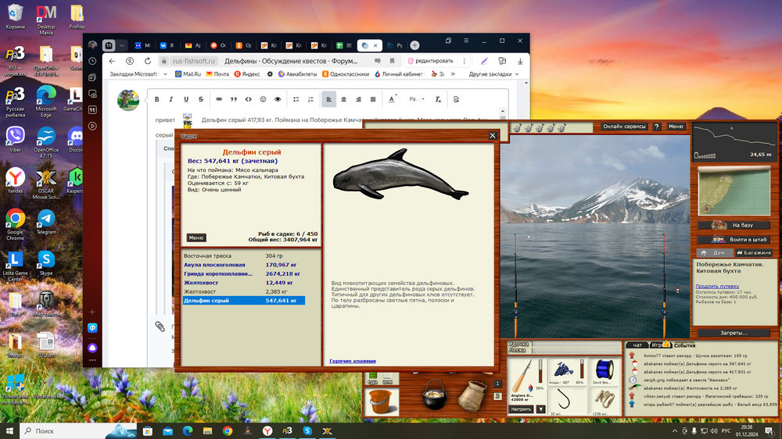
Task: Open the font size dropdown in editor
Action: click(x=417, y=99)
